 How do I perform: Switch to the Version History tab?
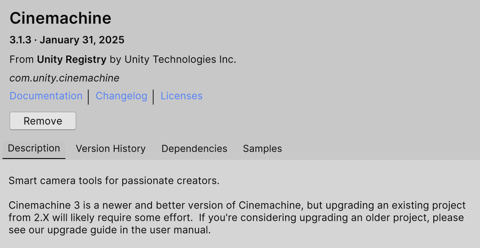click(x=110, y=149)
